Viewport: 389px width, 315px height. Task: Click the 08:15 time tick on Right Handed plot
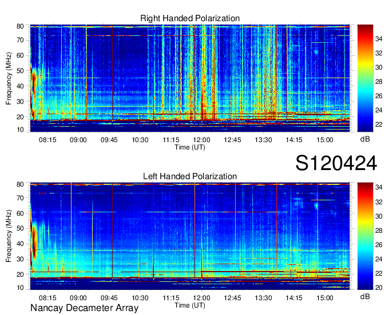47,140
